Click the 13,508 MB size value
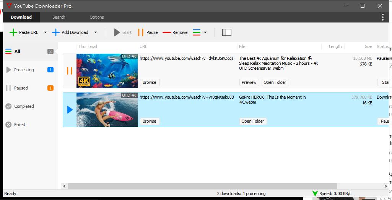This screenshot has width=392, height=200. [363, 58]
